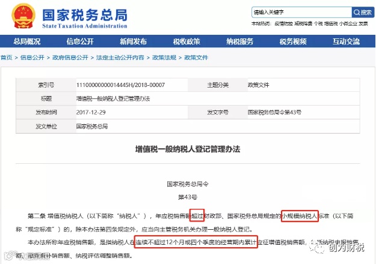Open the 发票 hot keyword link
This screenshot has height=264, width=376.
[363, 23]
